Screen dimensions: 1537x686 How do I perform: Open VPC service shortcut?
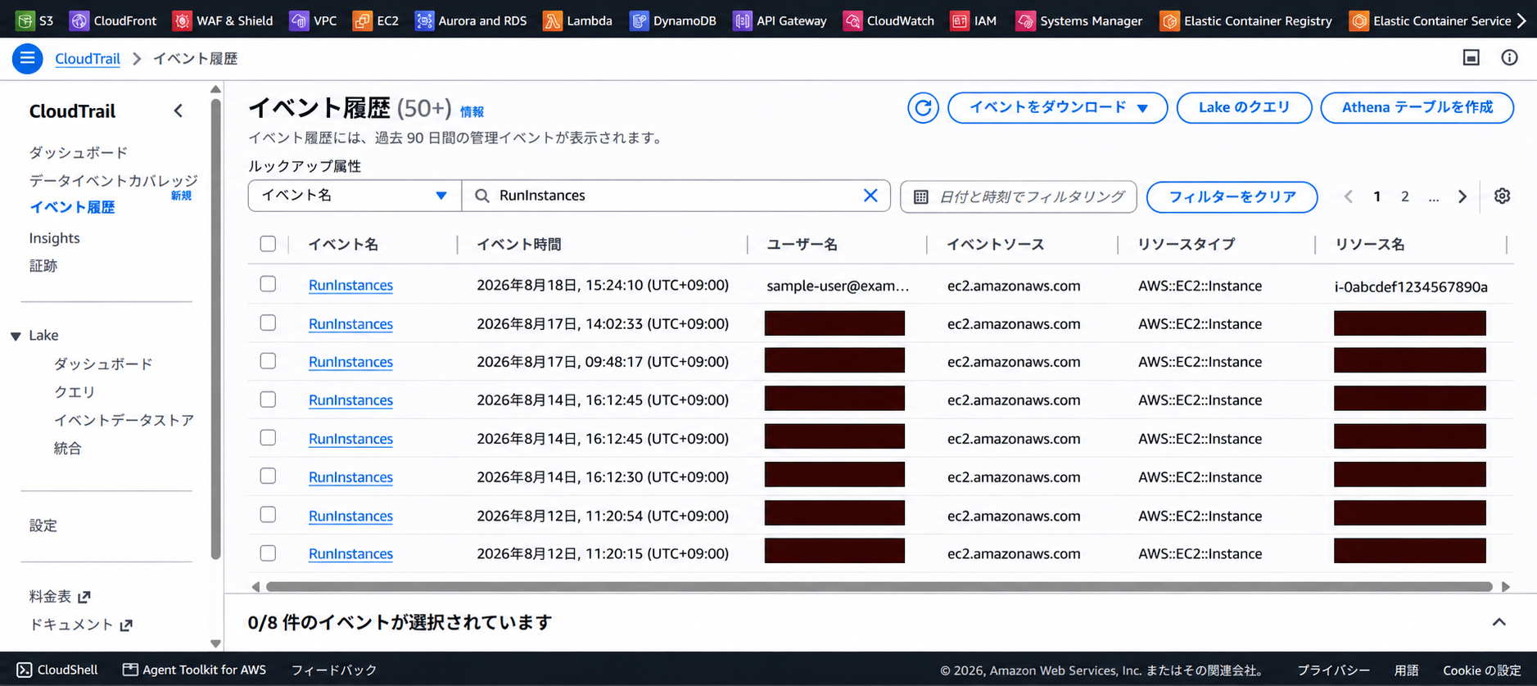(x=313, y=20)
